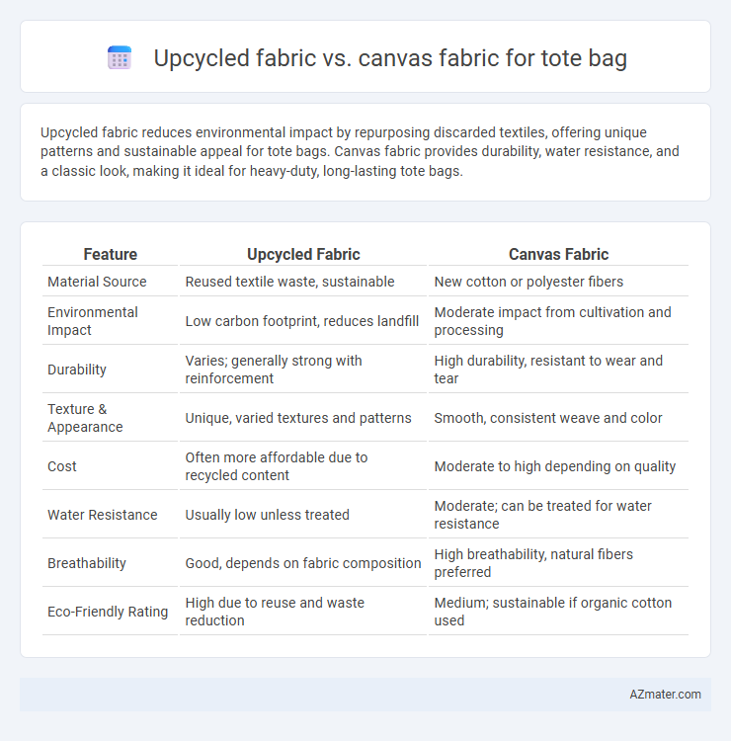This screenshot has height=741, width=731.
Task: Select the Material Source row label
Action: [x=97, y=282]
